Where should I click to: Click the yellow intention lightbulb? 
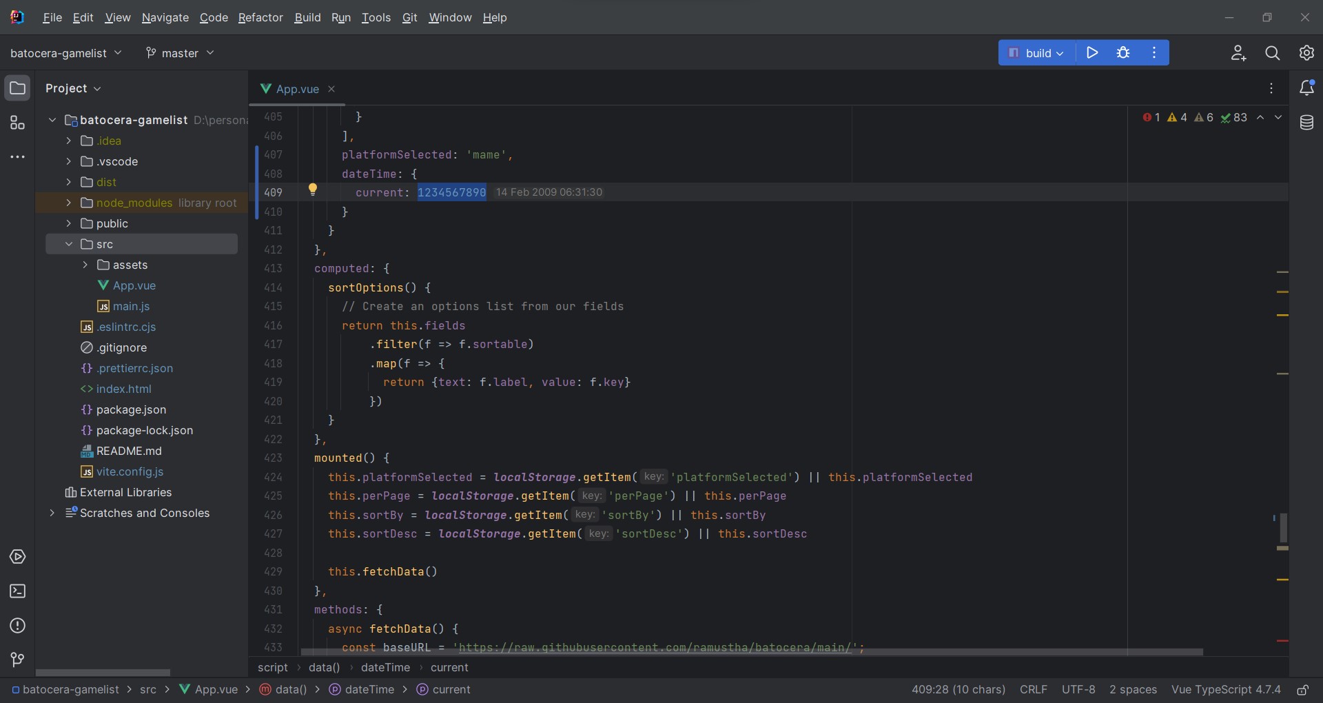(x=313, y=190)
